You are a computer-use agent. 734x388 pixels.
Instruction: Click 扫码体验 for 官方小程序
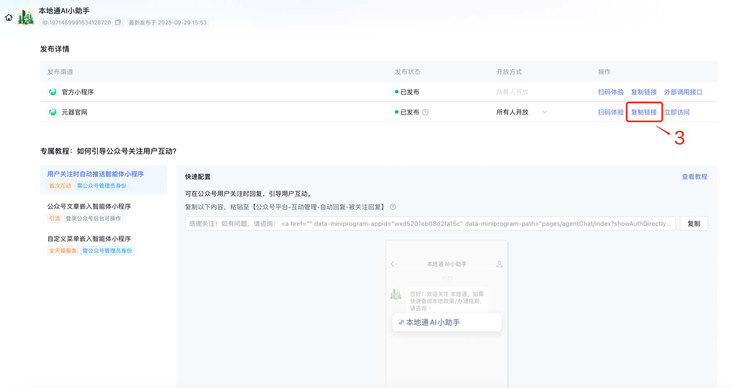pos(611,92)
